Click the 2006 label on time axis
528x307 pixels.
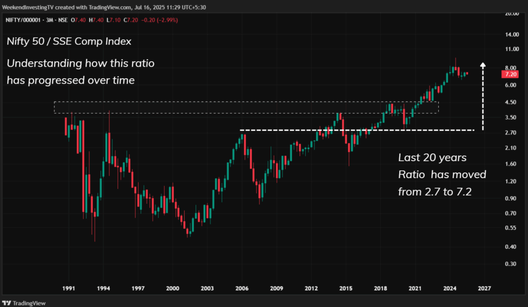point(242,288)
